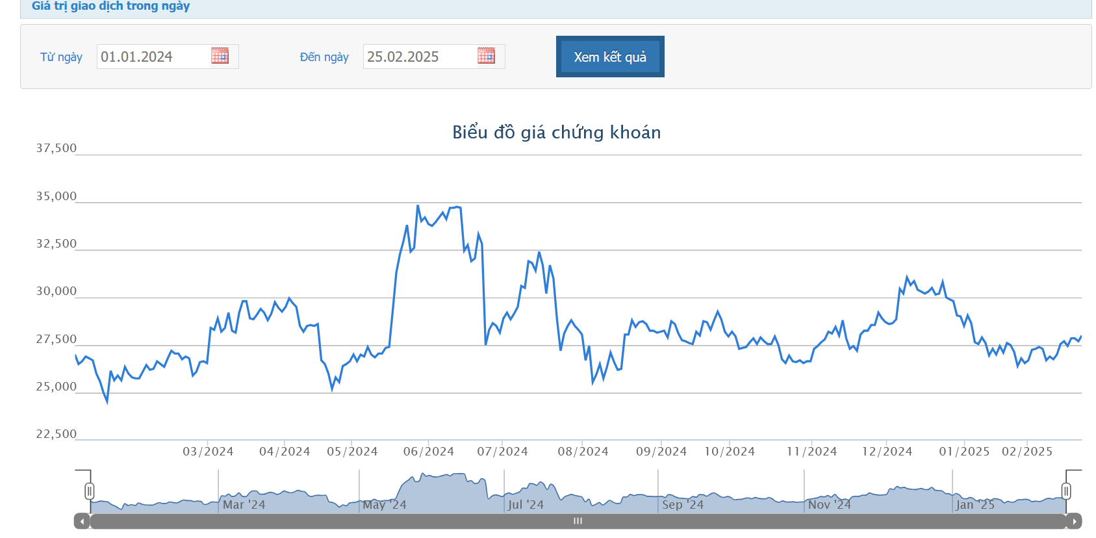Open the calendar icon for Đến ngày
This screenshot has height=538, width=1096.
(486, 56)
